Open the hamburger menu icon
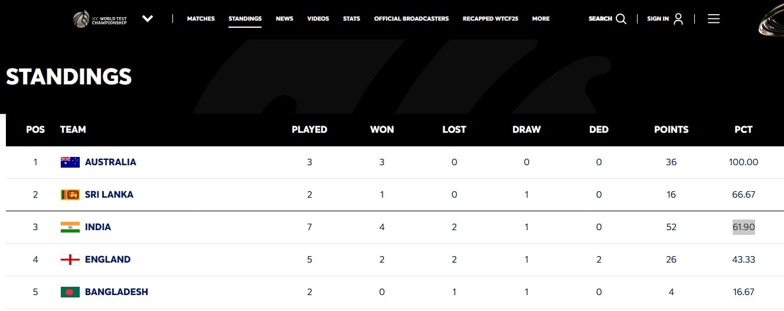Screen dimensions: 784x311 pyautogui.click(x=713, y=19)
